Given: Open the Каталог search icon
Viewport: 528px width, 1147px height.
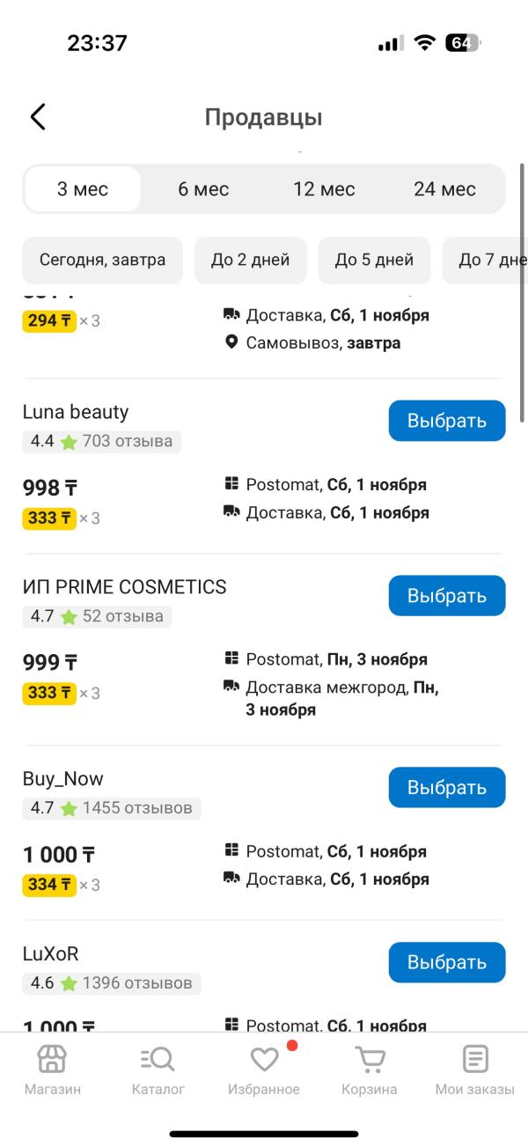Looking at the screenshot, I should point(158,1059).
